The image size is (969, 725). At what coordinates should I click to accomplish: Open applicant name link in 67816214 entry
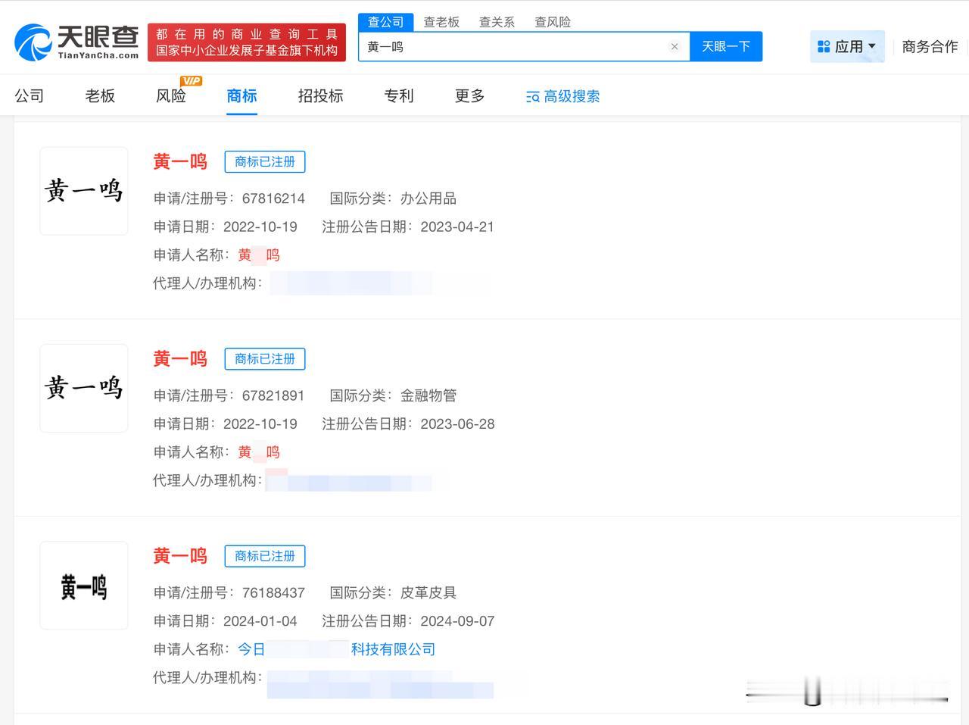click(259, 255)
